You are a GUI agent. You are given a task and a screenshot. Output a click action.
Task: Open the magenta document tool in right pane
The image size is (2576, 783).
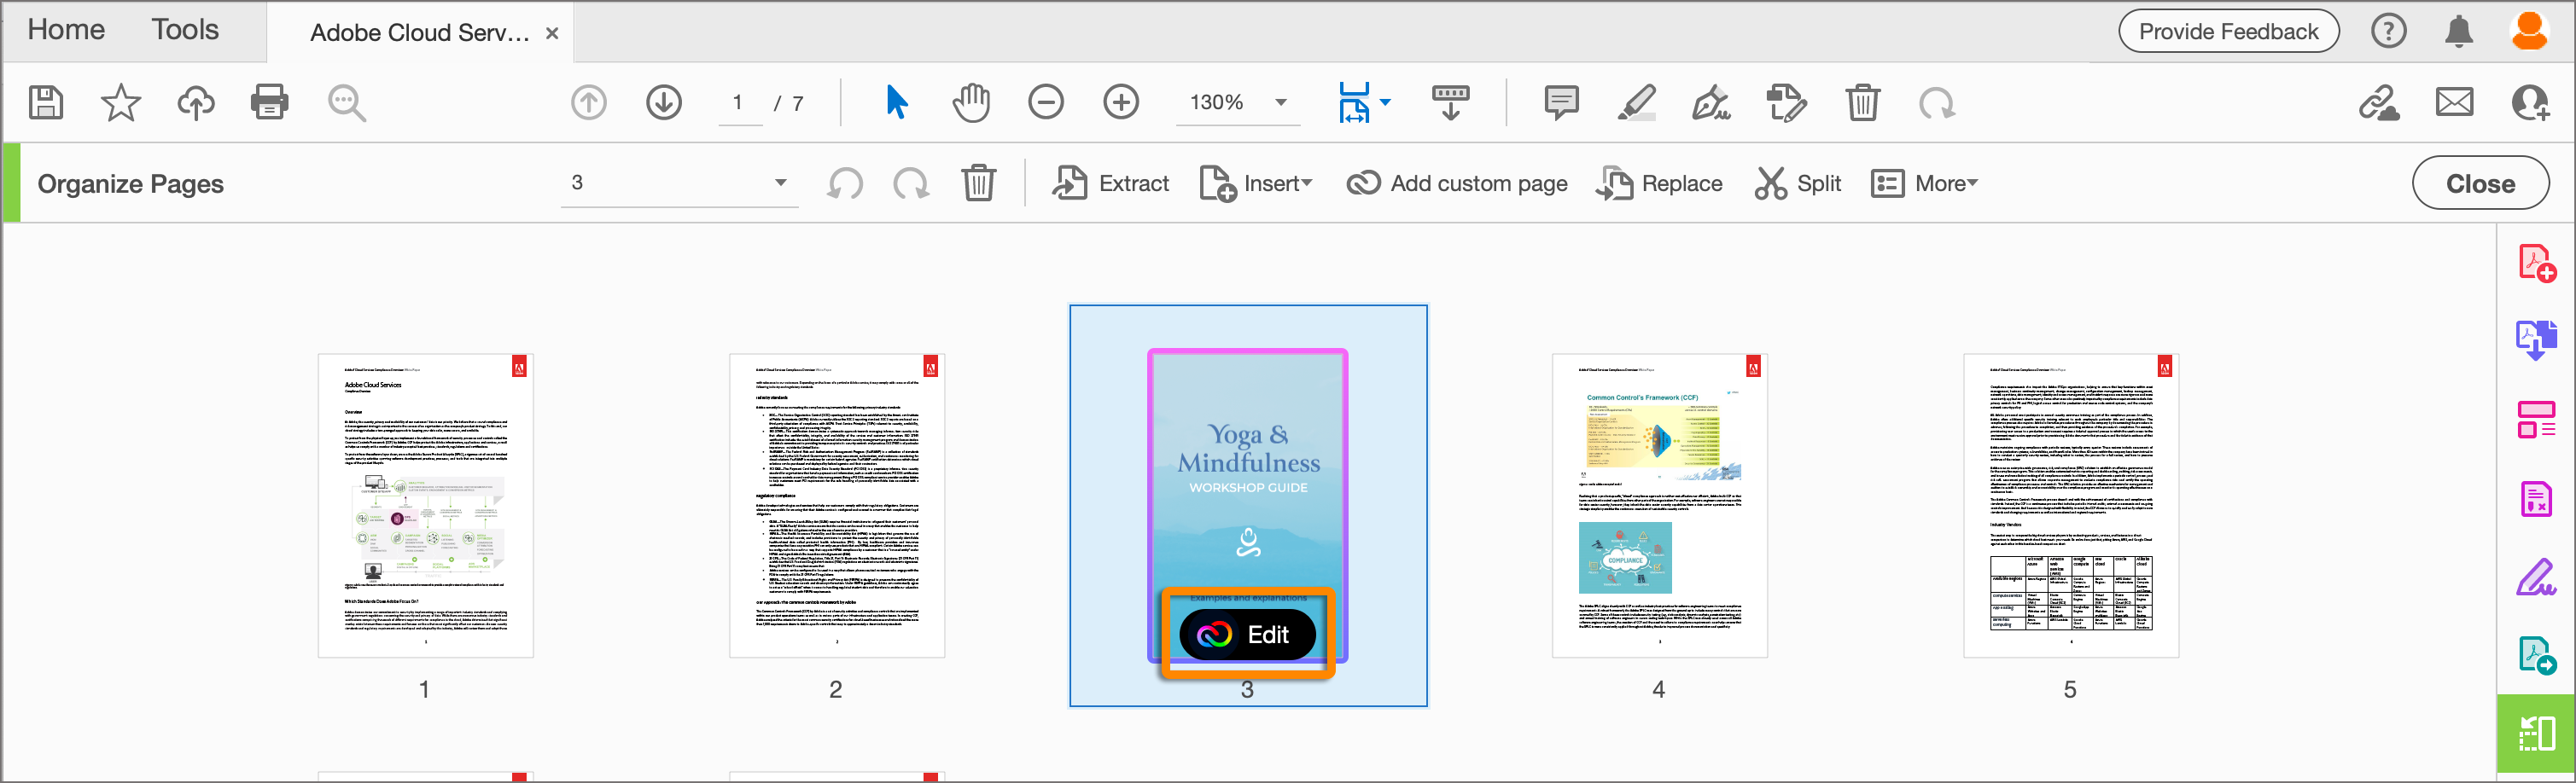pyautogui.click(x=2536, y=498)
